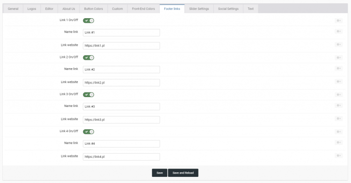The width and height of the screenshot is (351, 183).
Task: Select the About Us tab
Action: click(69, 9)
